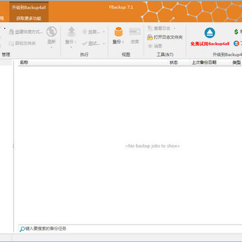Click the restore down-arrow icon

pos(85,32)
